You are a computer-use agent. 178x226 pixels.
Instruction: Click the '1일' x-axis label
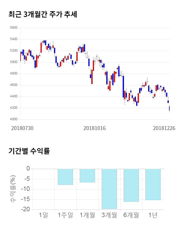tap(43, 215)
